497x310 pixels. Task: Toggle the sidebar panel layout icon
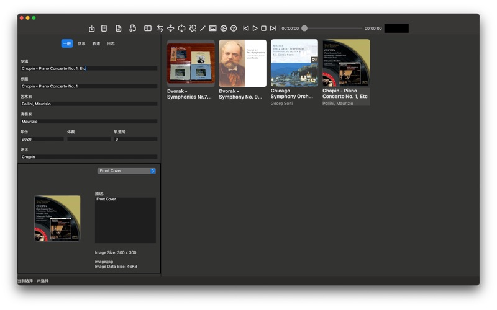tap(148, 29)
